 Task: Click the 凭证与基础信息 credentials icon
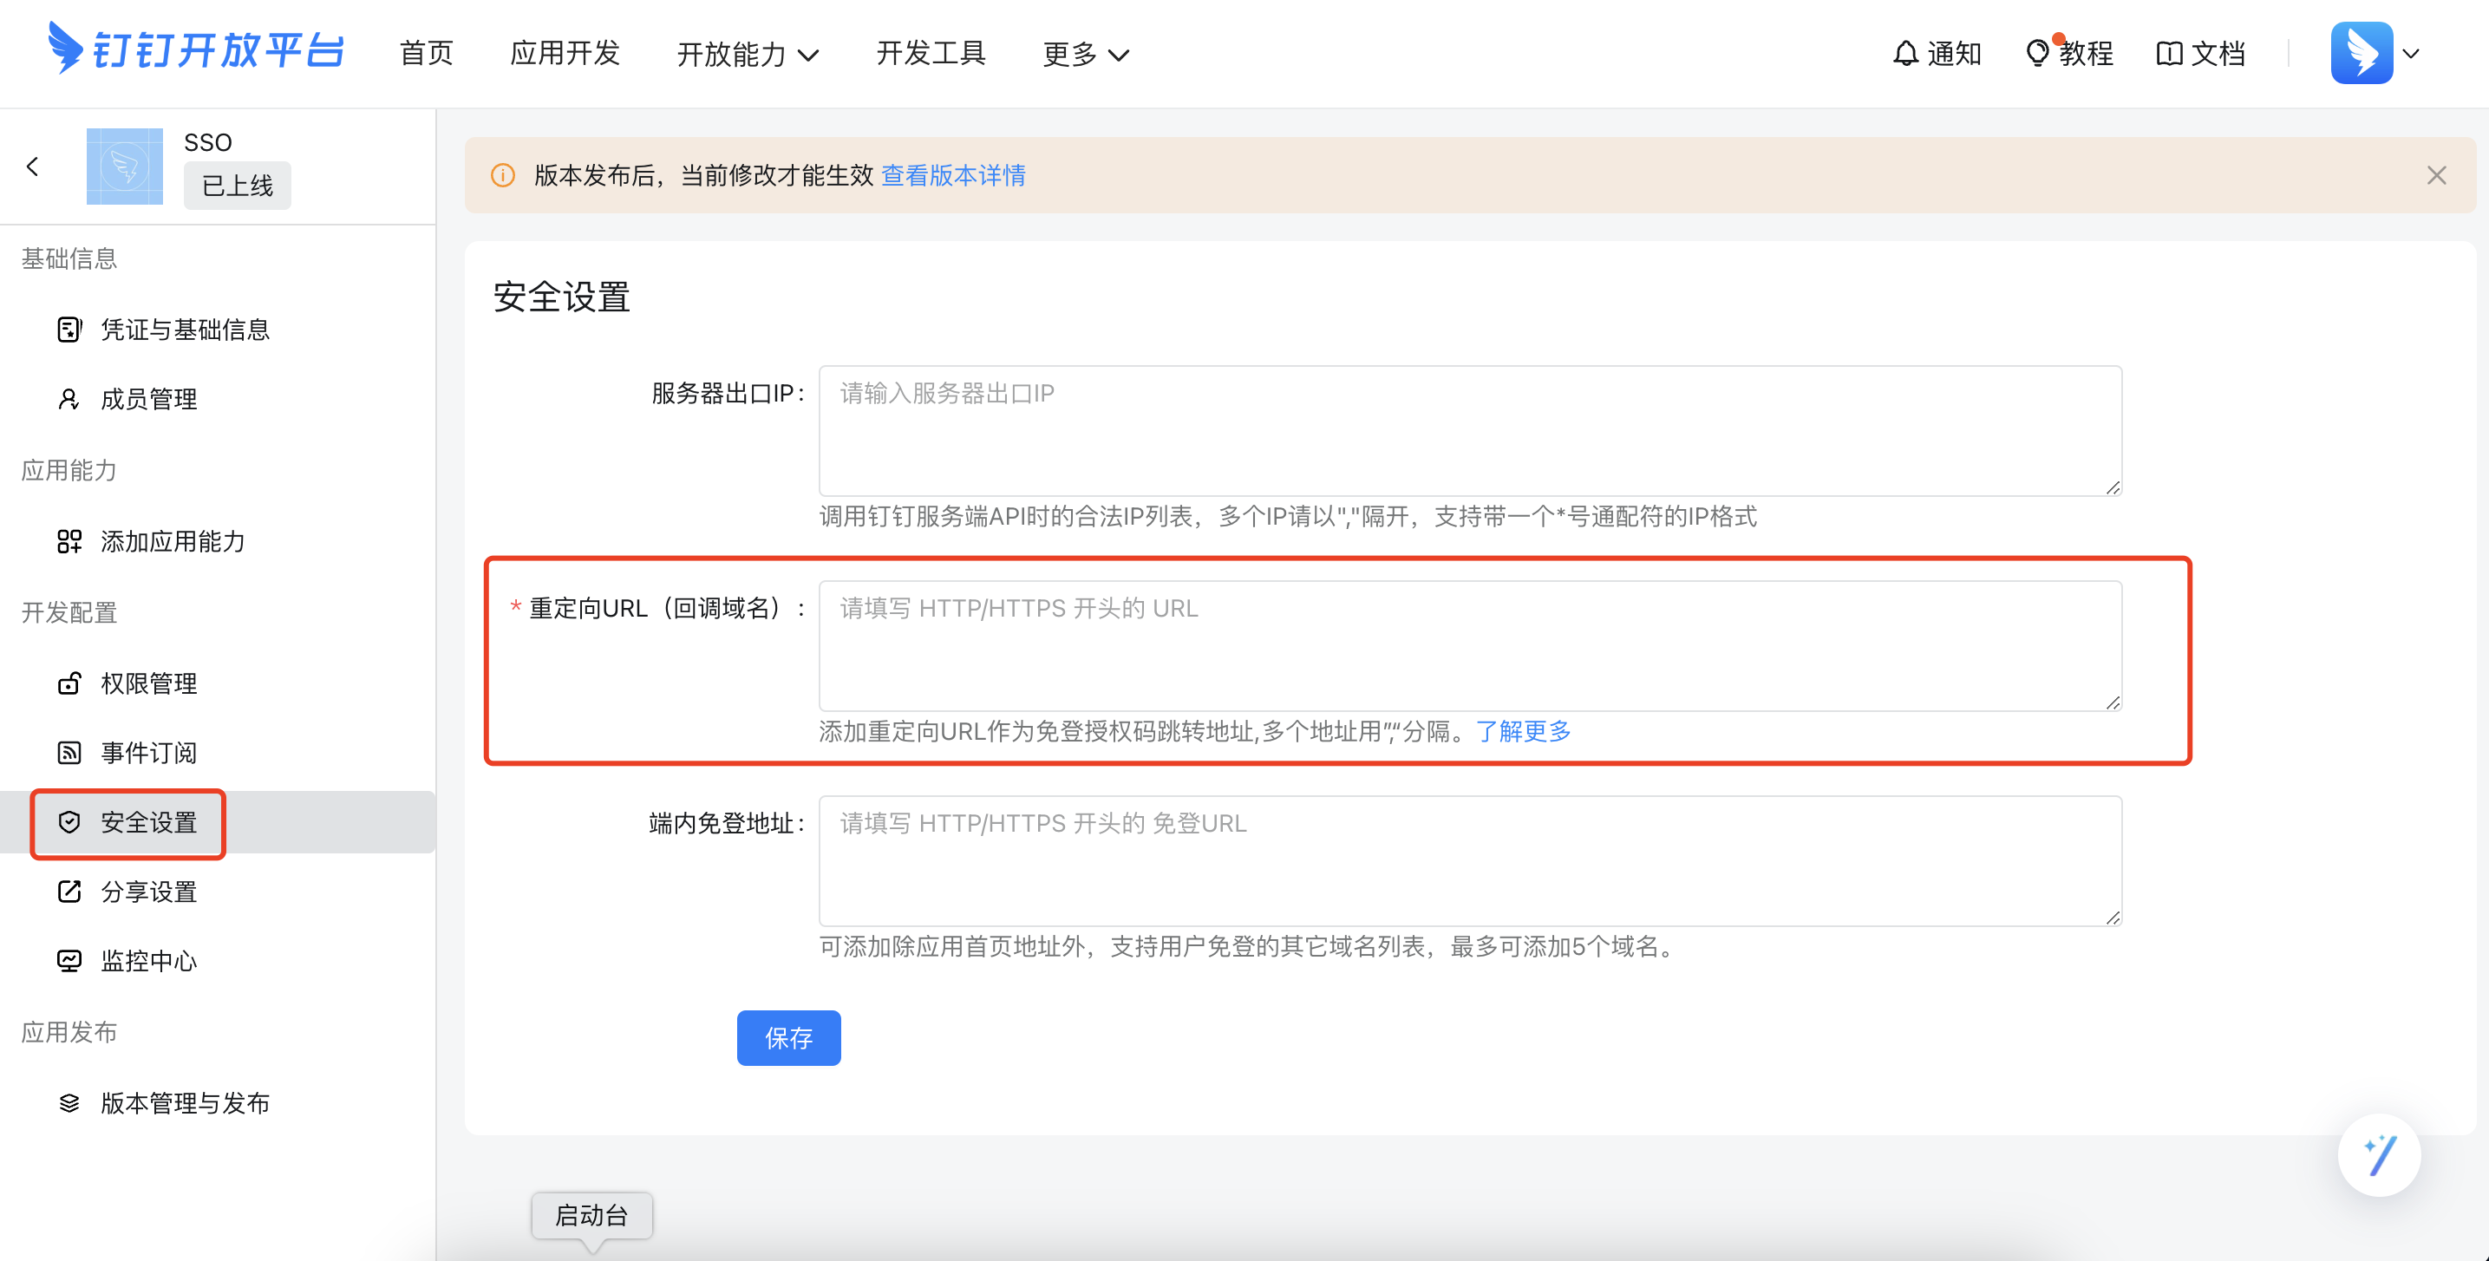(x=69, y=330)
